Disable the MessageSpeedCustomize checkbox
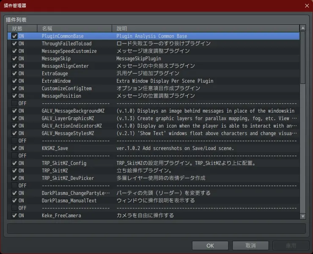Image resolution: width=313 pixels, height=254 pixels. click(x=14, y=51)
